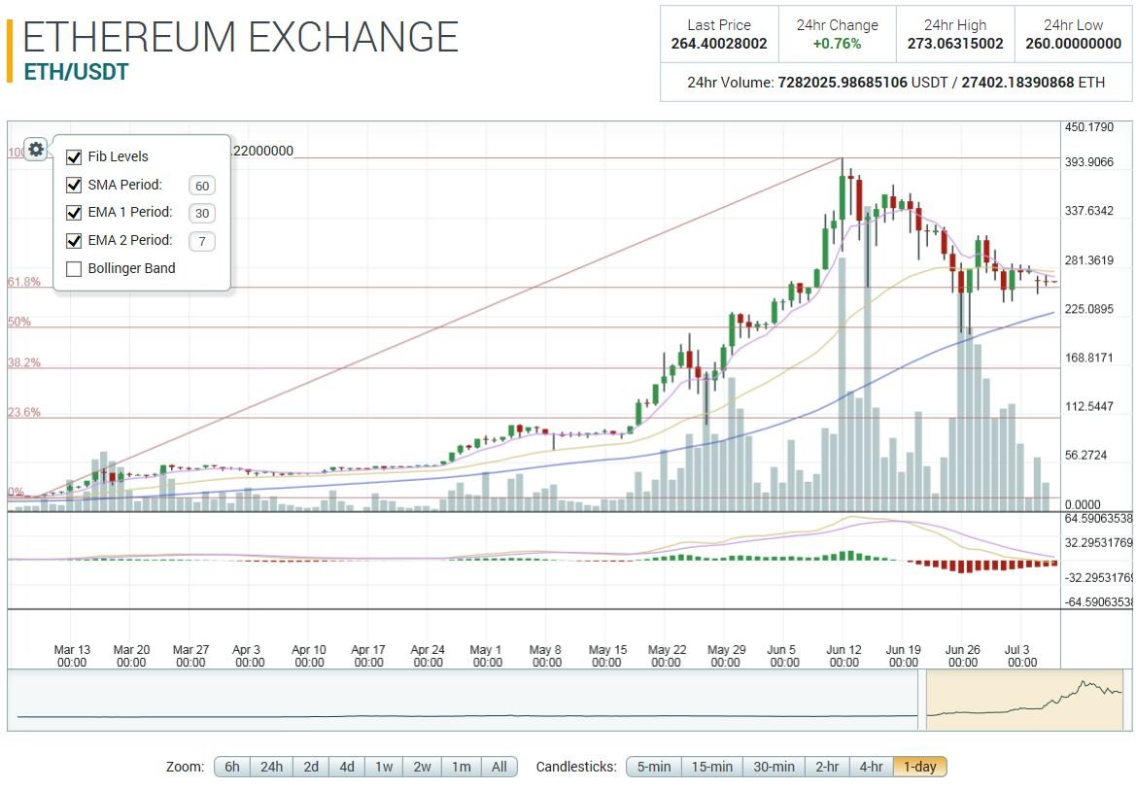The width and height of the screenshot is (1136, 789).
Task: Switch candlesticks to 4-hr
Action: 872,767
